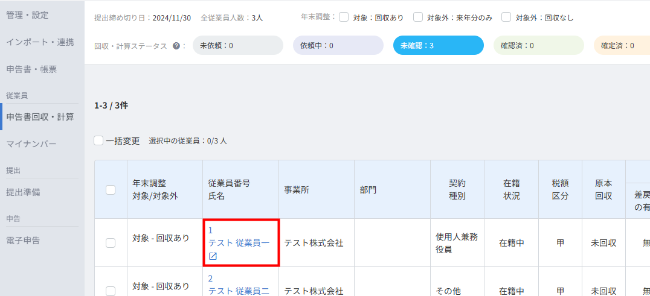Open employee link テスト 従業員二
The width and height of the screenshot is (650, 296).
click(x=239, y=291)
